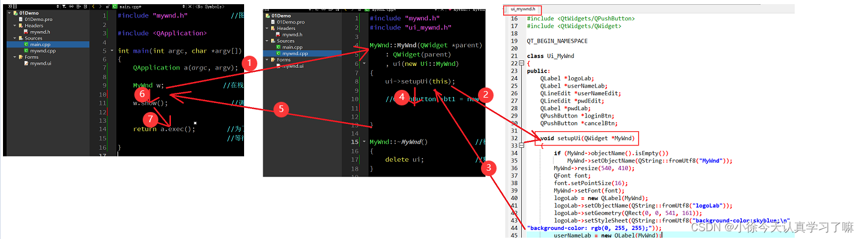Fold the destructor at line 15 in mywnd.cpp
This screenshot has height=239, width=863.
point(363,142)
